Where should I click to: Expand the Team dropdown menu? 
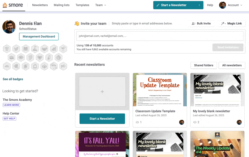click(x=101, y=5)
